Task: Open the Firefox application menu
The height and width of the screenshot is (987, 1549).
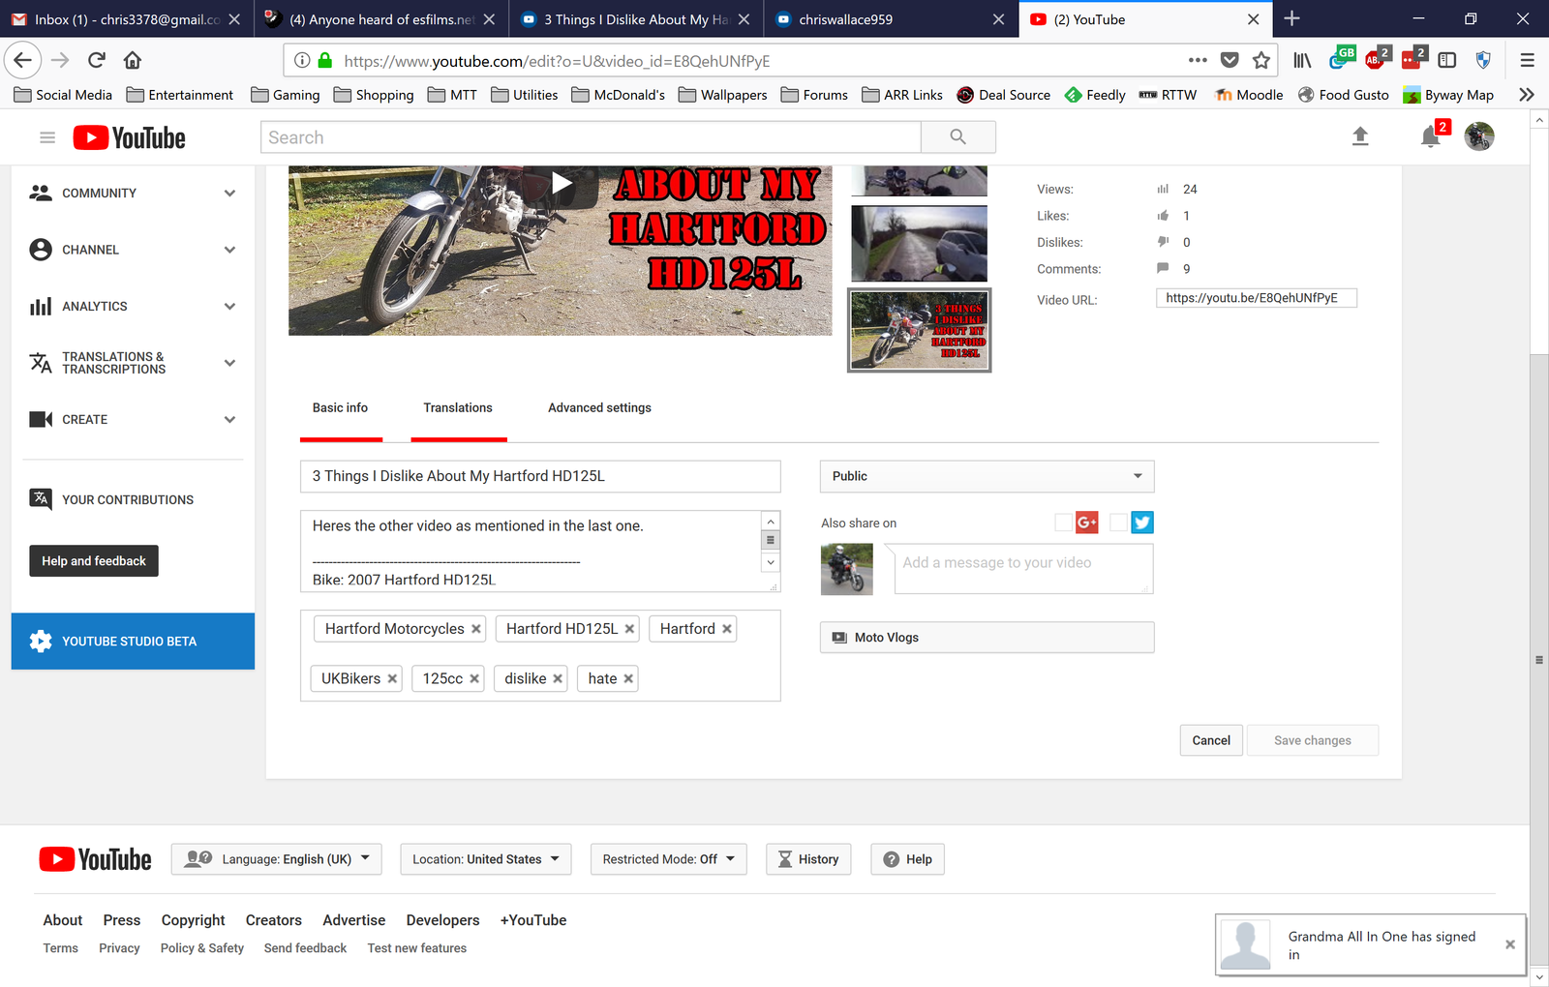Action: (1528, 60)
